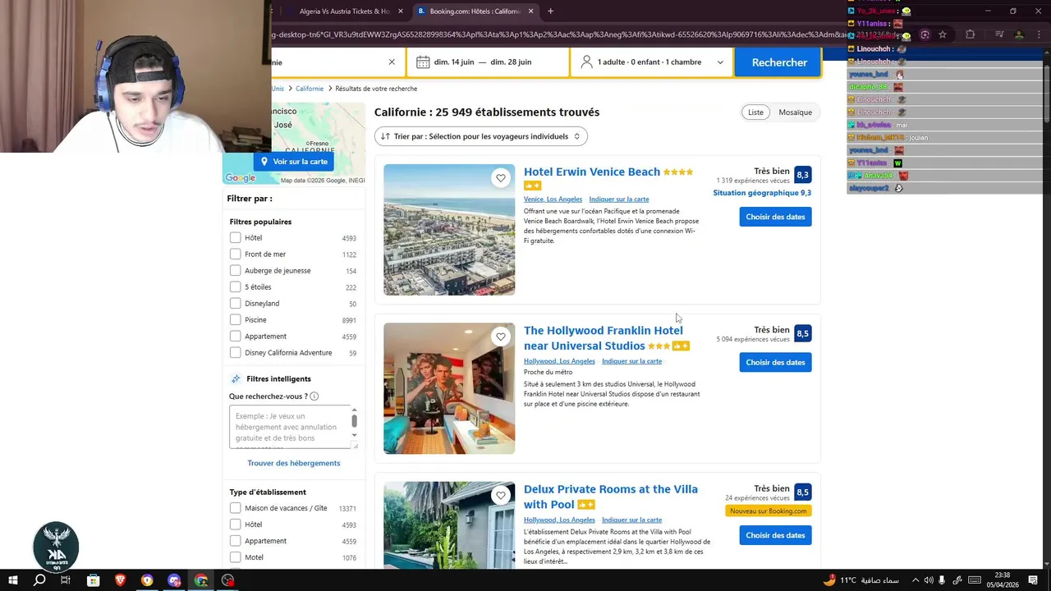Open Discord from the taskbar
1051x591 pixels.
[x=174, y=580]
